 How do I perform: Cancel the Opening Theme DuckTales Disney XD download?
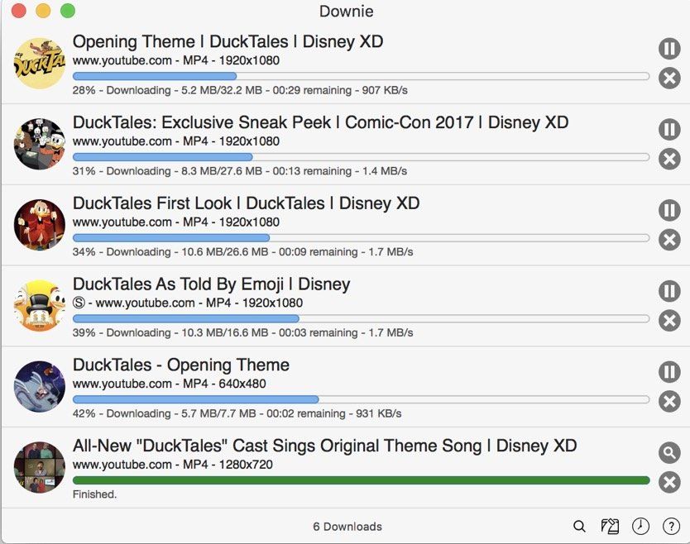pos(668,79)
